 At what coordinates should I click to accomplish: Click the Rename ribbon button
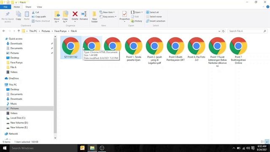tap(84, 16)
